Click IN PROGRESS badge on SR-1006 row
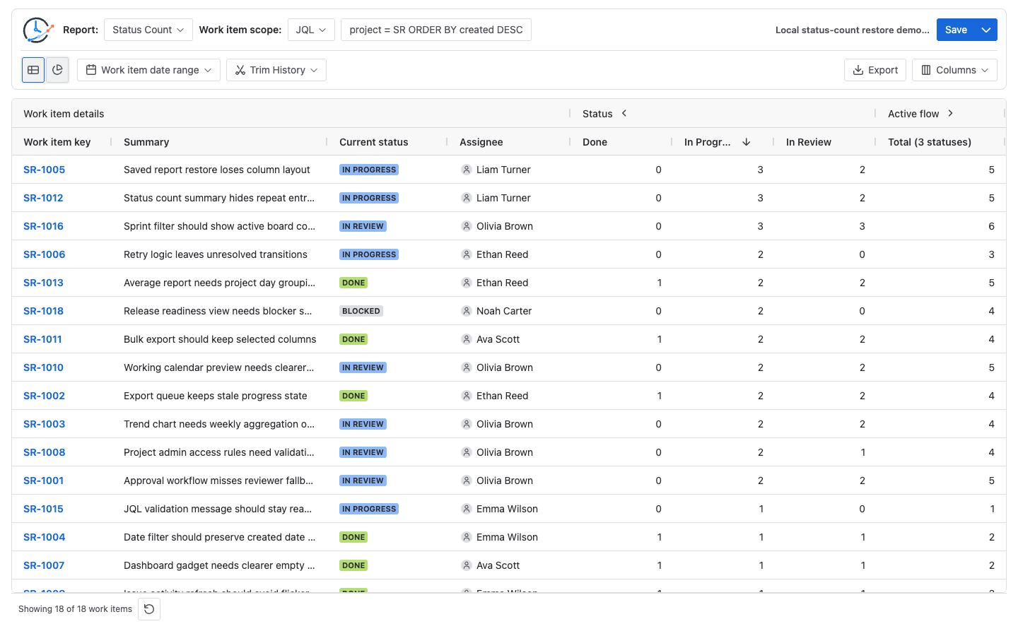 tap(369, 254)
